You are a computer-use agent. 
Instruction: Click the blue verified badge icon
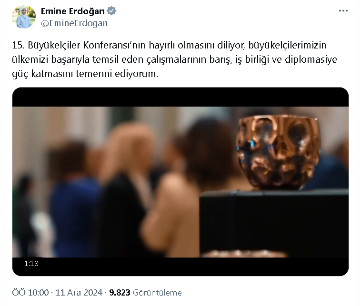[111, 11]
